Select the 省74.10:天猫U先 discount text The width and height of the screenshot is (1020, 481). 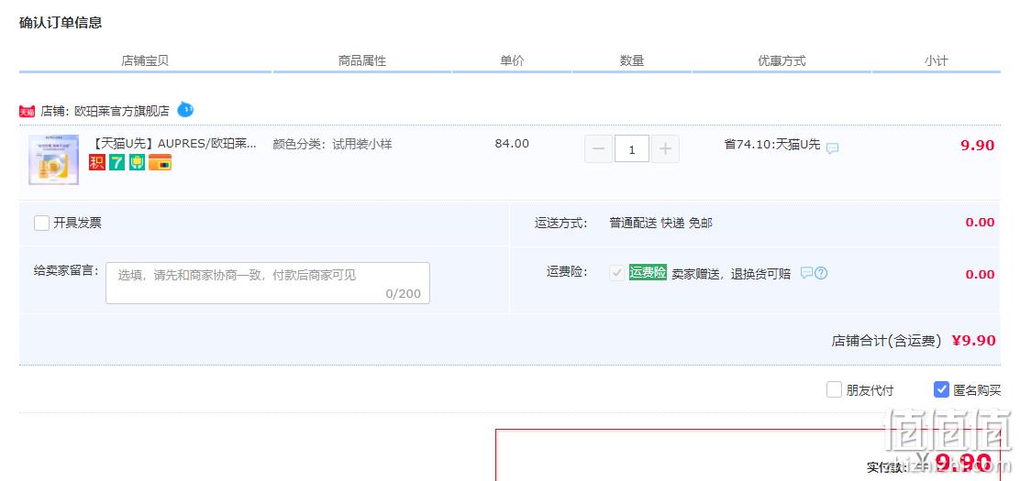click(772, 145)
